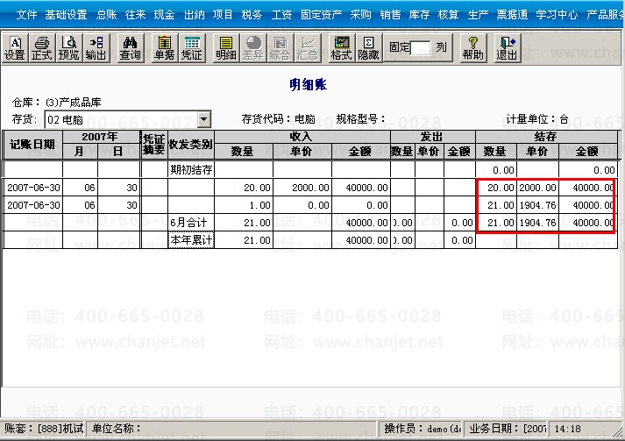Open the 文件 menu

(x=26, y=15)
